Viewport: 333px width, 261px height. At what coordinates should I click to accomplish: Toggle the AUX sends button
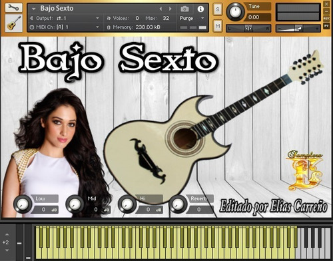tap(326, 19)
